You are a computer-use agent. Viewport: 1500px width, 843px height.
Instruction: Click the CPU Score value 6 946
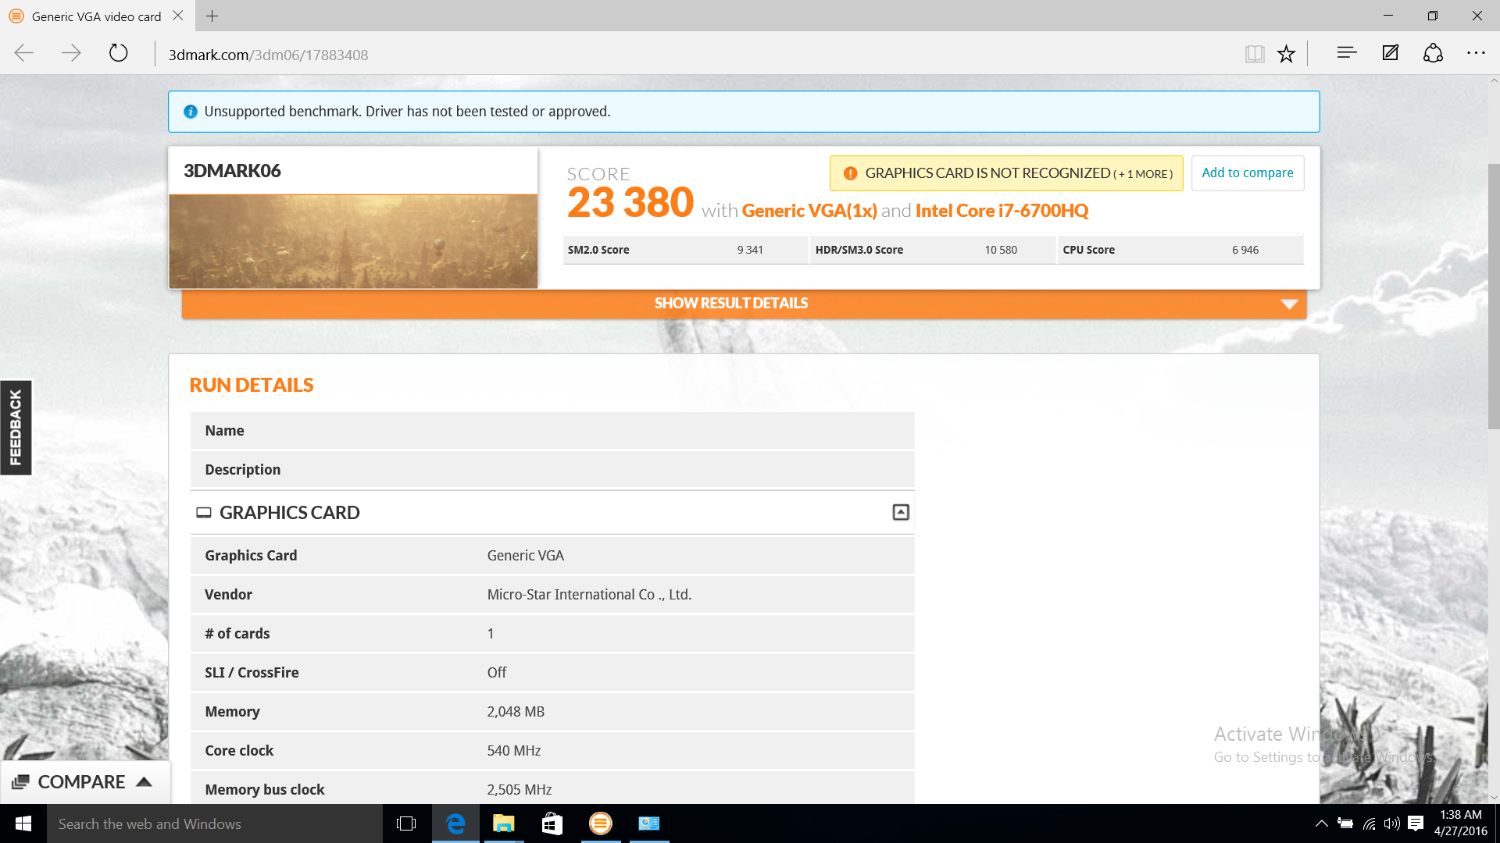(1245, 250)
